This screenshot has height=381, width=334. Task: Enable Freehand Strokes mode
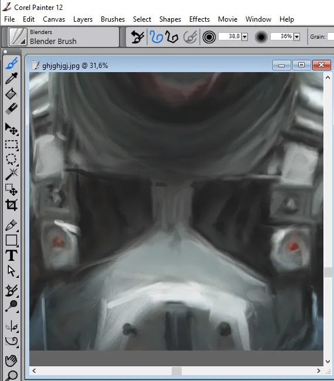[156, 37]
